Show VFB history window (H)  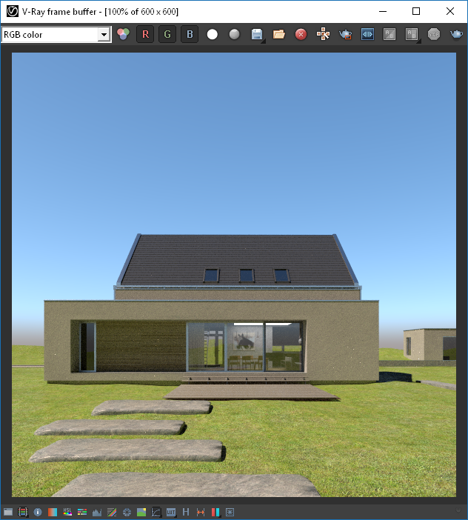click(186, 512)
